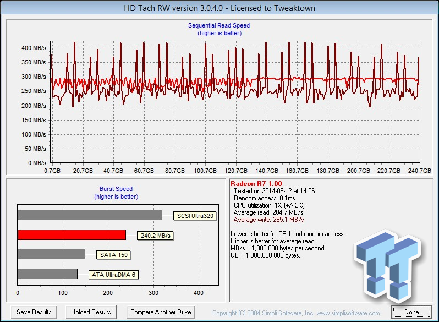Screen dimensions: 439x322
Task: Click the '0 MB/s' axis label
Action: click(x=37, y=163)
